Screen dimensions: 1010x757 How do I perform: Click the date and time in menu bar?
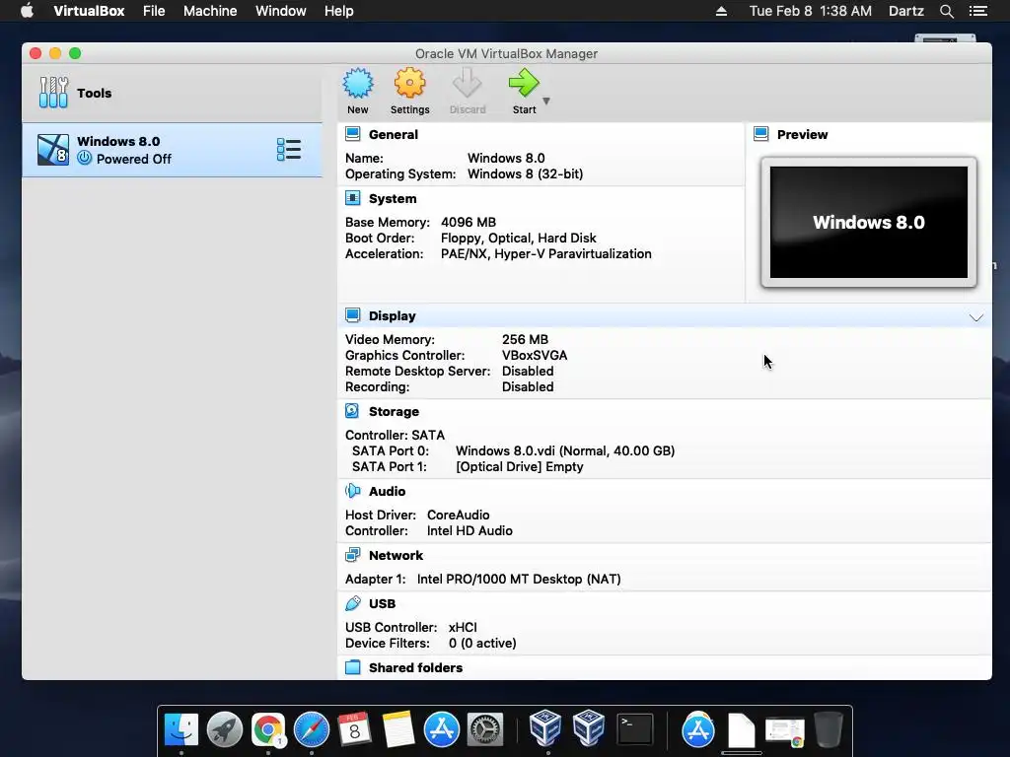pyautogui.click(x=811, y=11)
